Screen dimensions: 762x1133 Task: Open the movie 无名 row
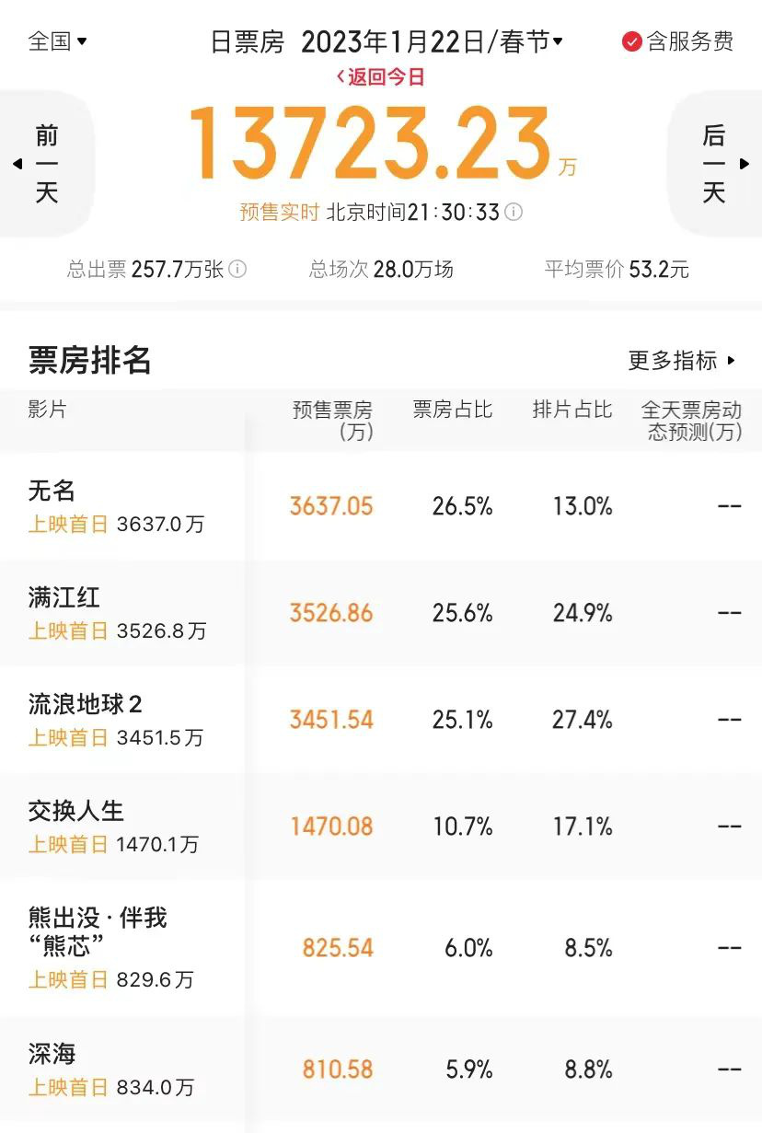(381, 506)
